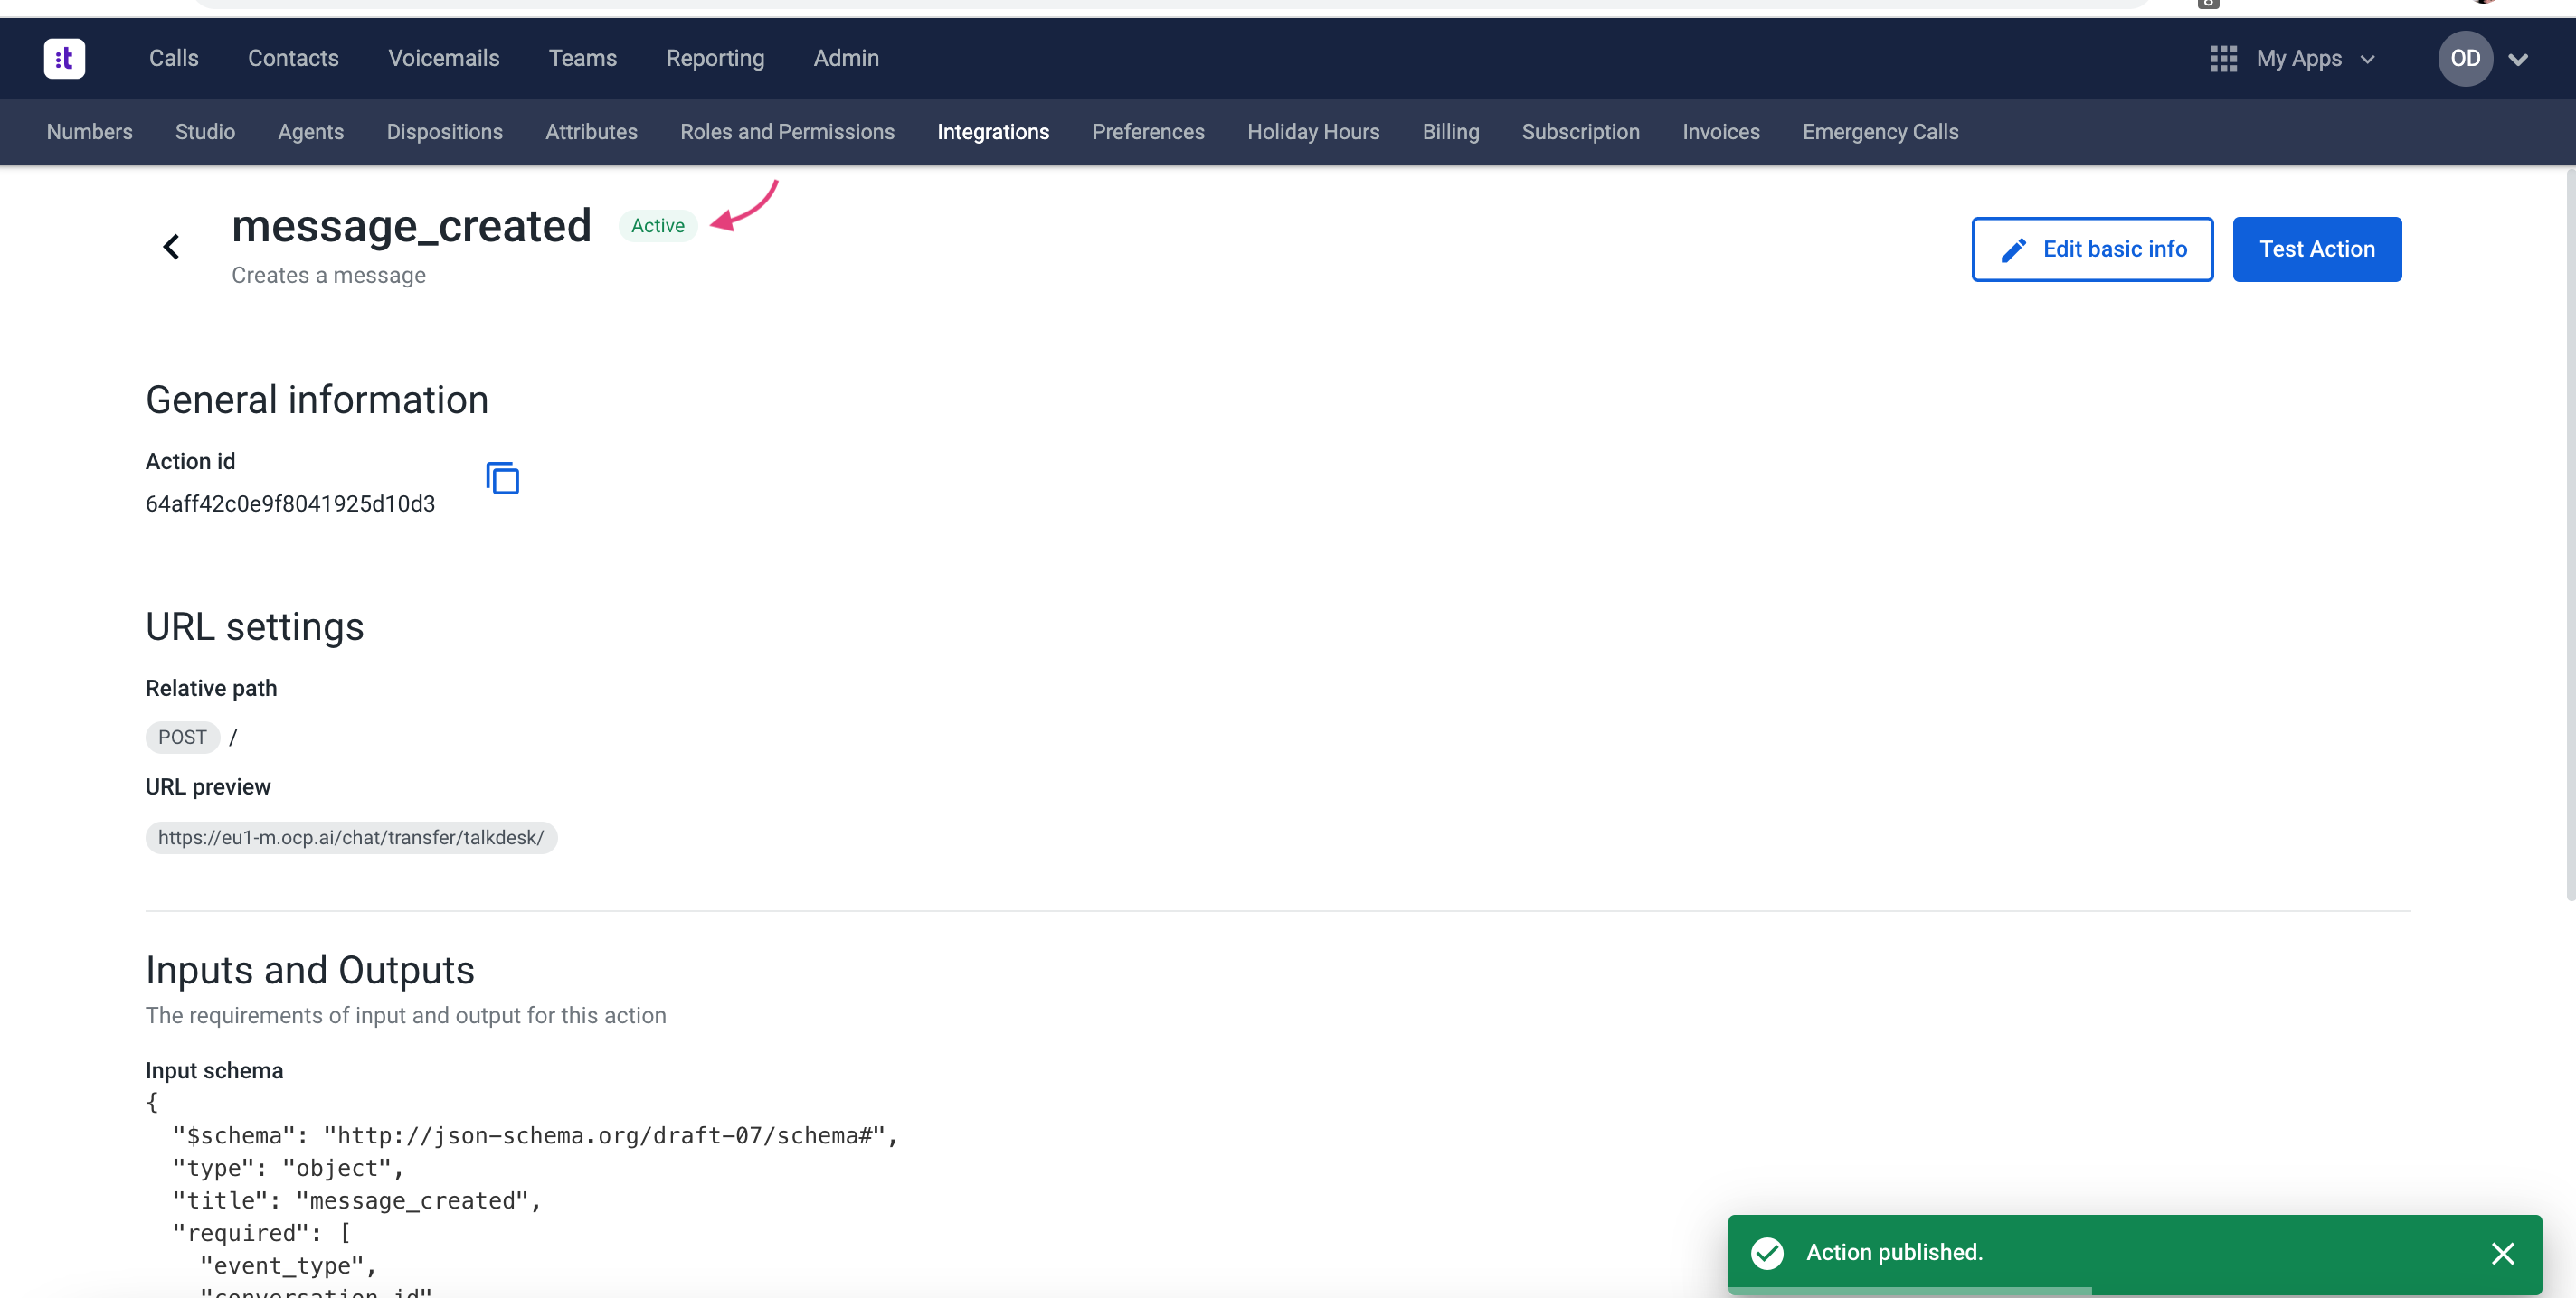2576x1298 pixels.
Task: Click the Talkdesk logo icon
Action: coord(64,58)
